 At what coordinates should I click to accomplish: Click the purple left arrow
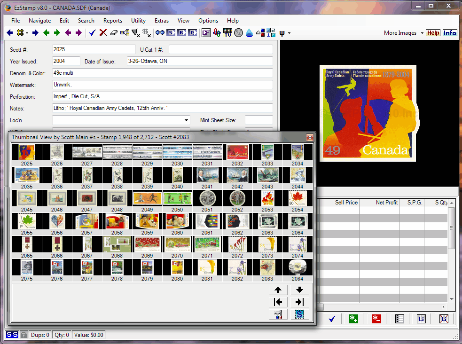click(x=68, y=33)
